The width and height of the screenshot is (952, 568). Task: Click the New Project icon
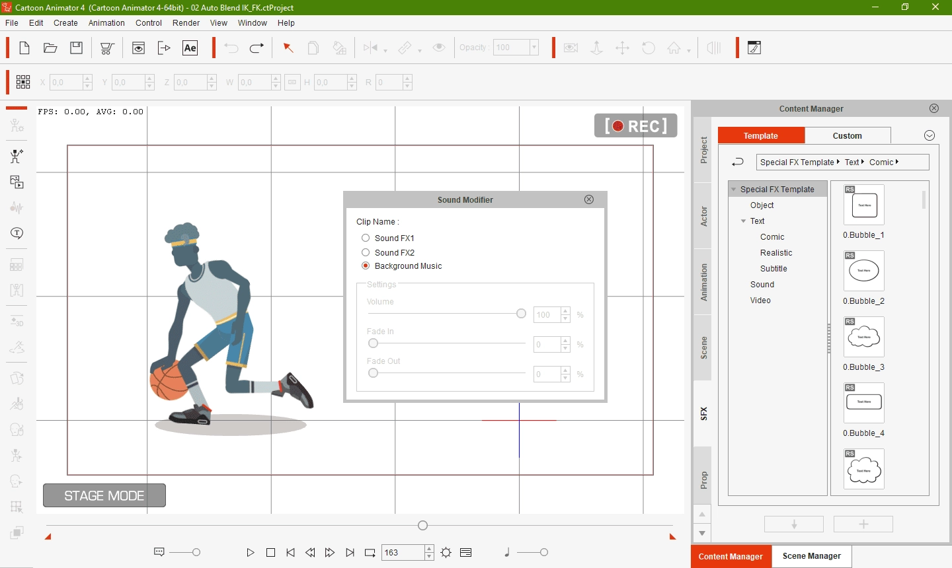coord(24,48)
